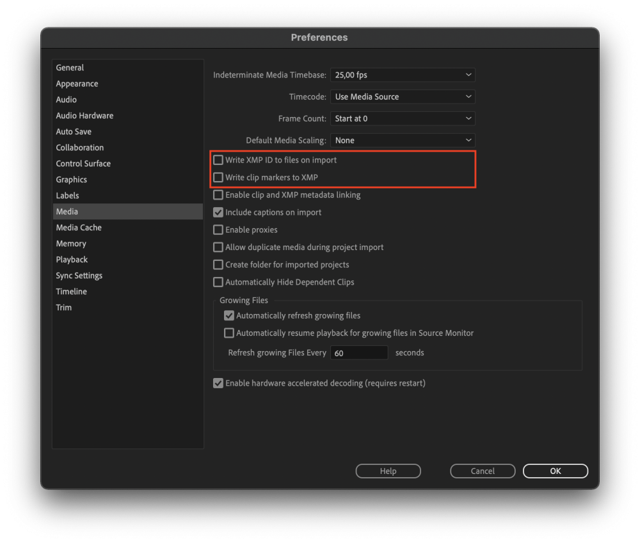640x543 pixels.
Task: Expand the Timecode dropdown
Action: pos(403,97)
